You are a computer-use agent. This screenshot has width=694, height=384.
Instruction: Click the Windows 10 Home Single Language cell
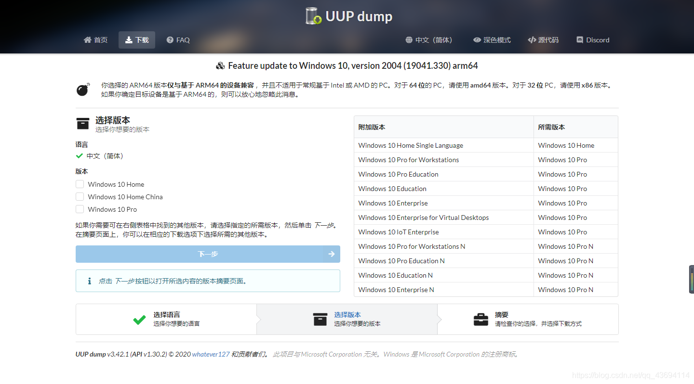[x=444, y=145]
